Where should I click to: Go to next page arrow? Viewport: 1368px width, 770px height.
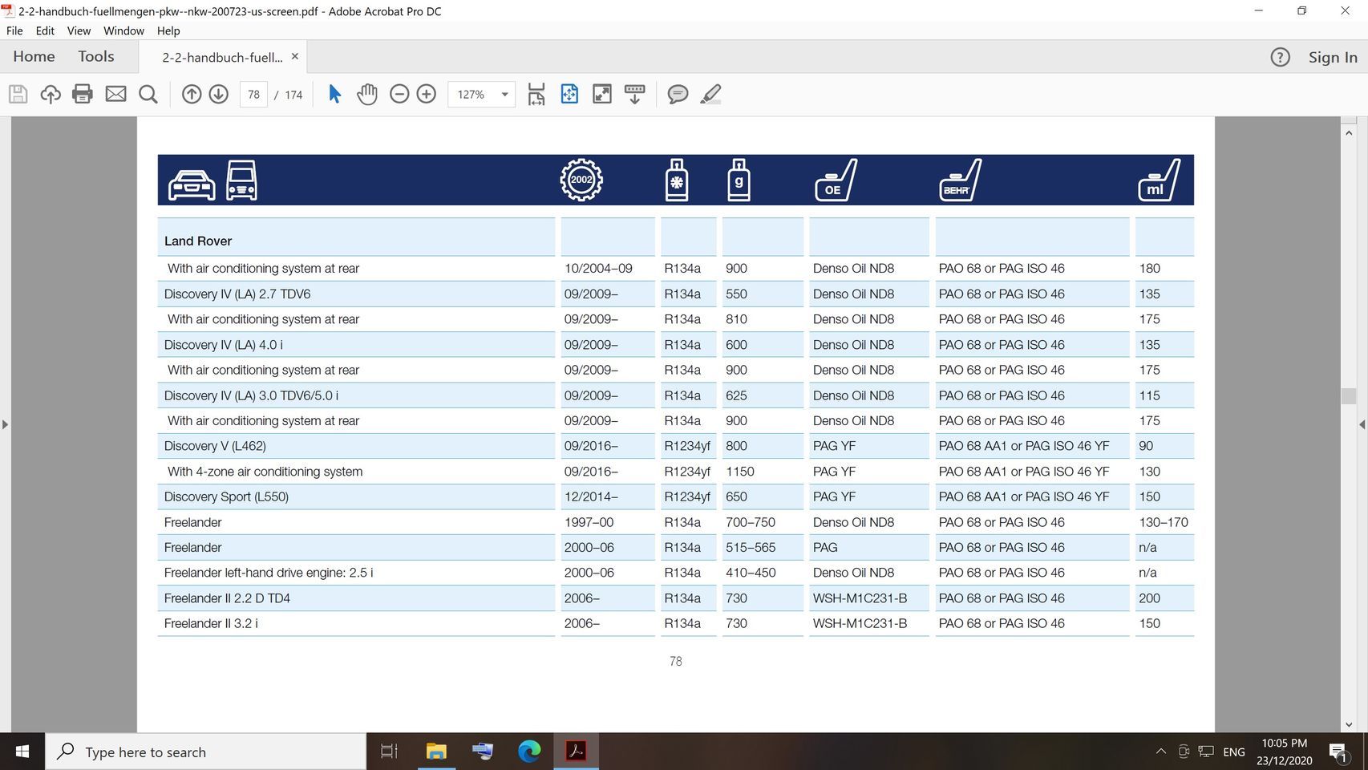(218, 94)
